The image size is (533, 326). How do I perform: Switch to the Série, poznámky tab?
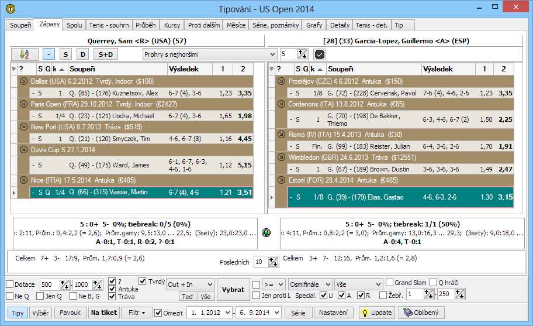[275, 25]
